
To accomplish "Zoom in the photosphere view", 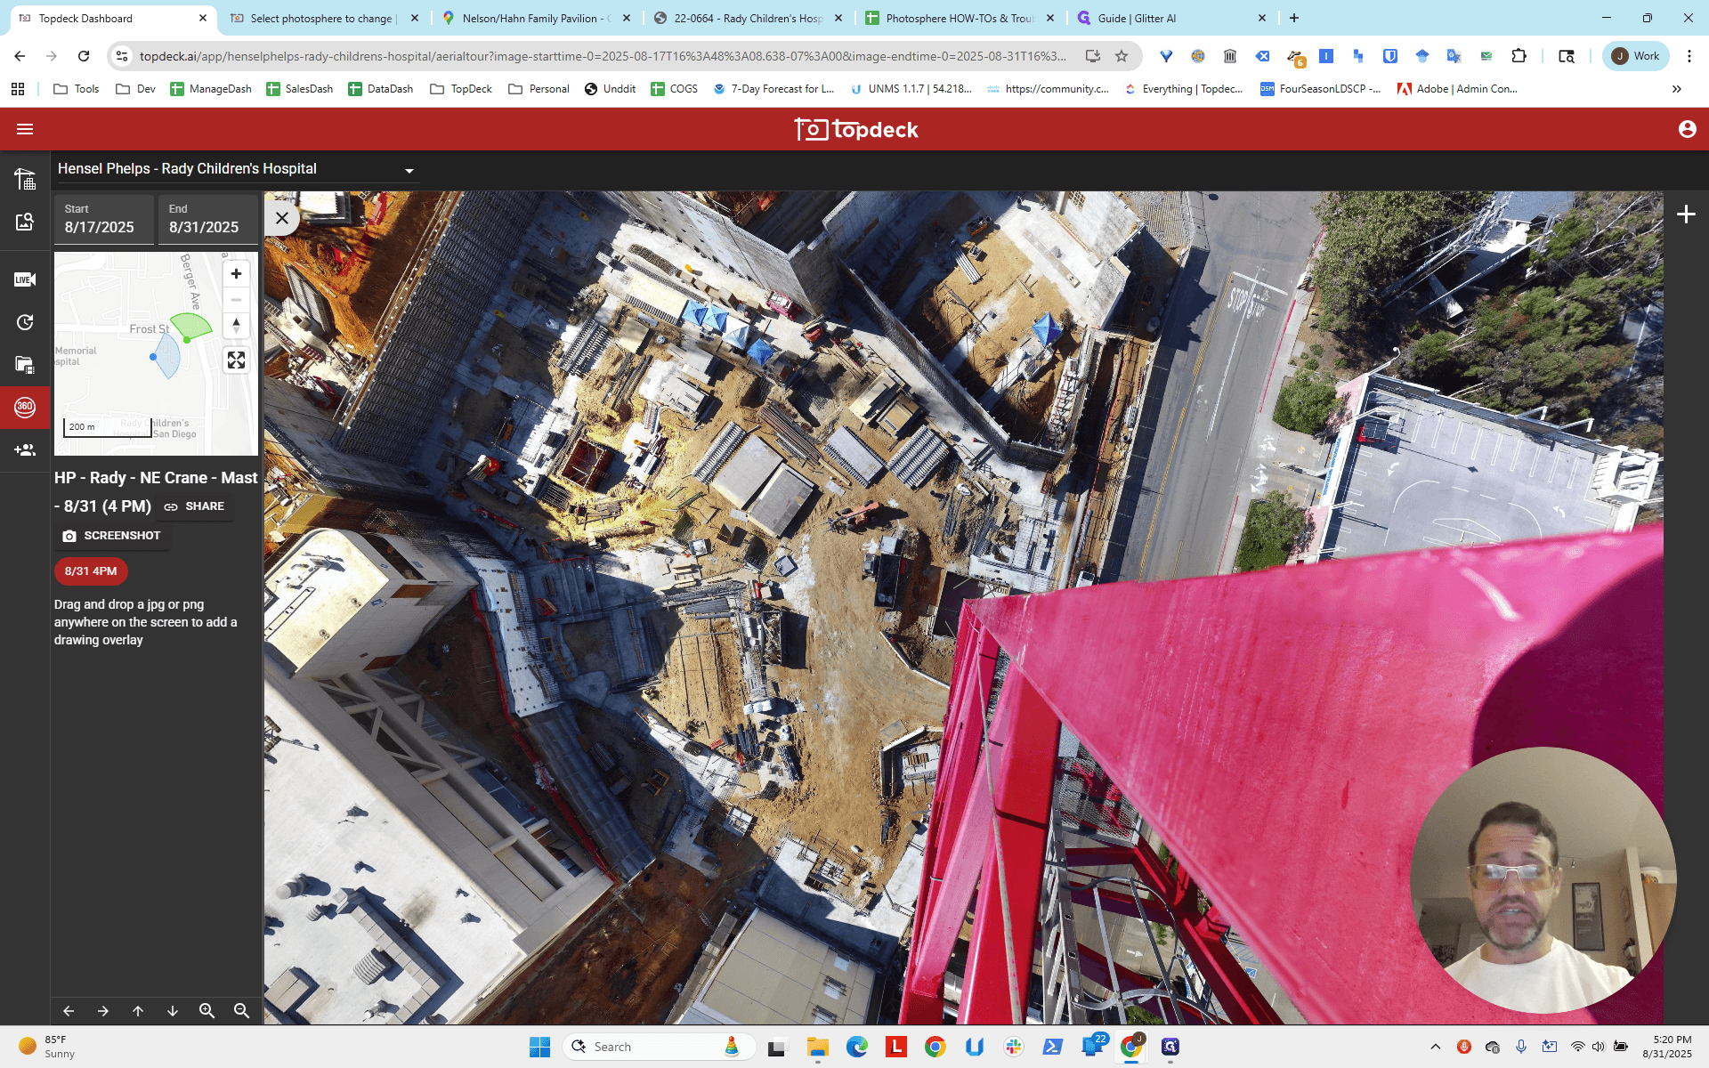I will pyautogui.click(x=207, y=1011).
